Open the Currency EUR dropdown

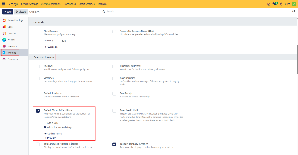(x=75, y=41)
